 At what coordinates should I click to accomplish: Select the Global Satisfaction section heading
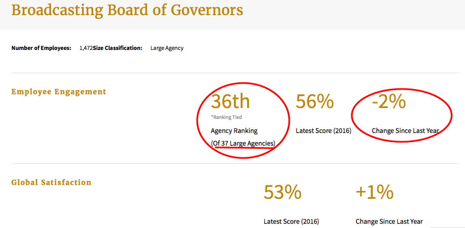(51, 182)
